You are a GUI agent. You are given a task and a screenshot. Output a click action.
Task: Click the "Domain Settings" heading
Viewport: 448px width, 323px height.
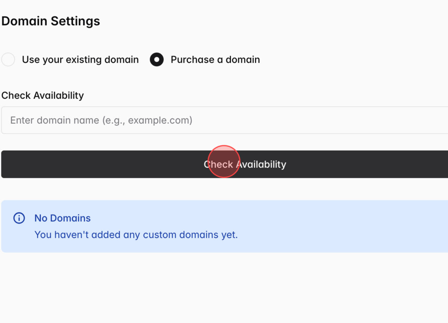51,21
